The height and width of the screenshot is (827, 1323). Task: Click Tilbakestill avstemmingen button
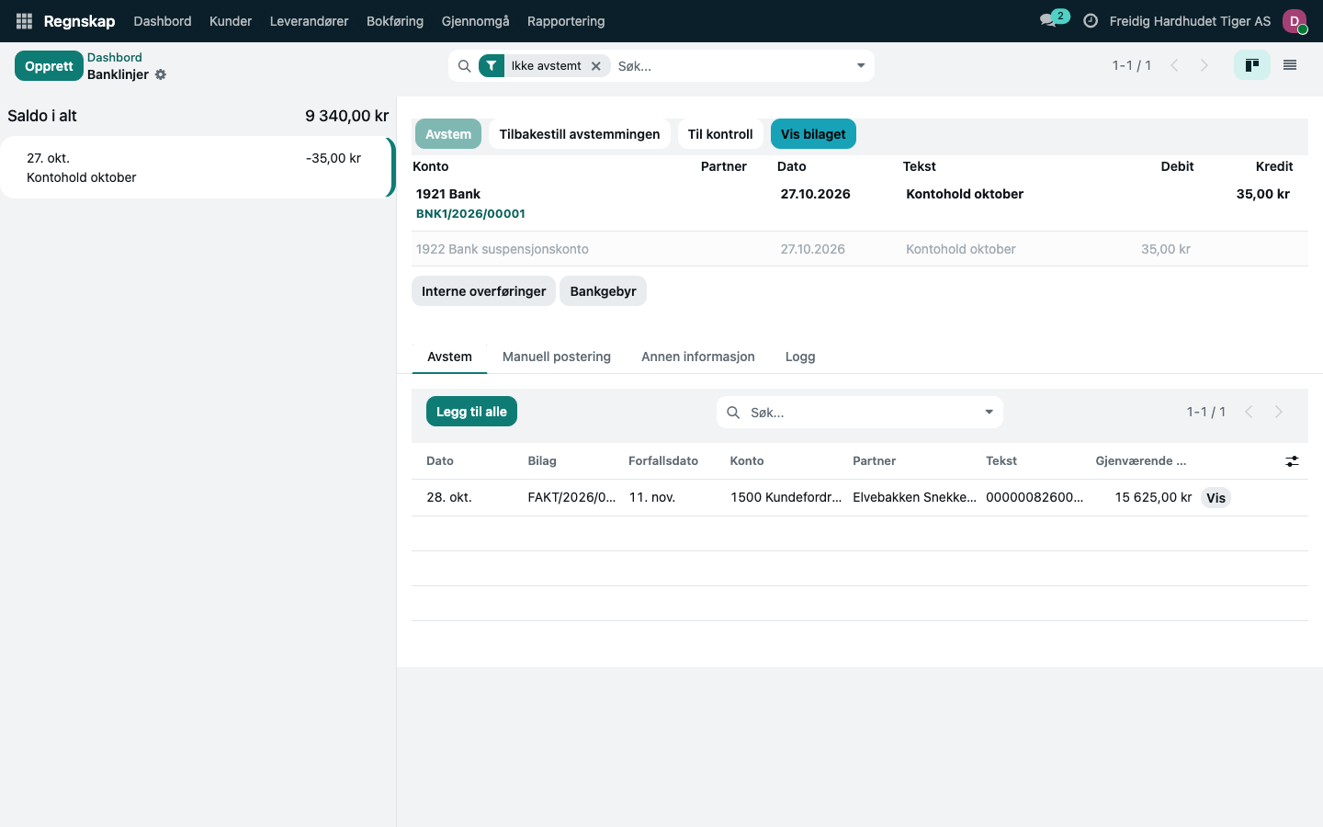click(x=580, y=134)
